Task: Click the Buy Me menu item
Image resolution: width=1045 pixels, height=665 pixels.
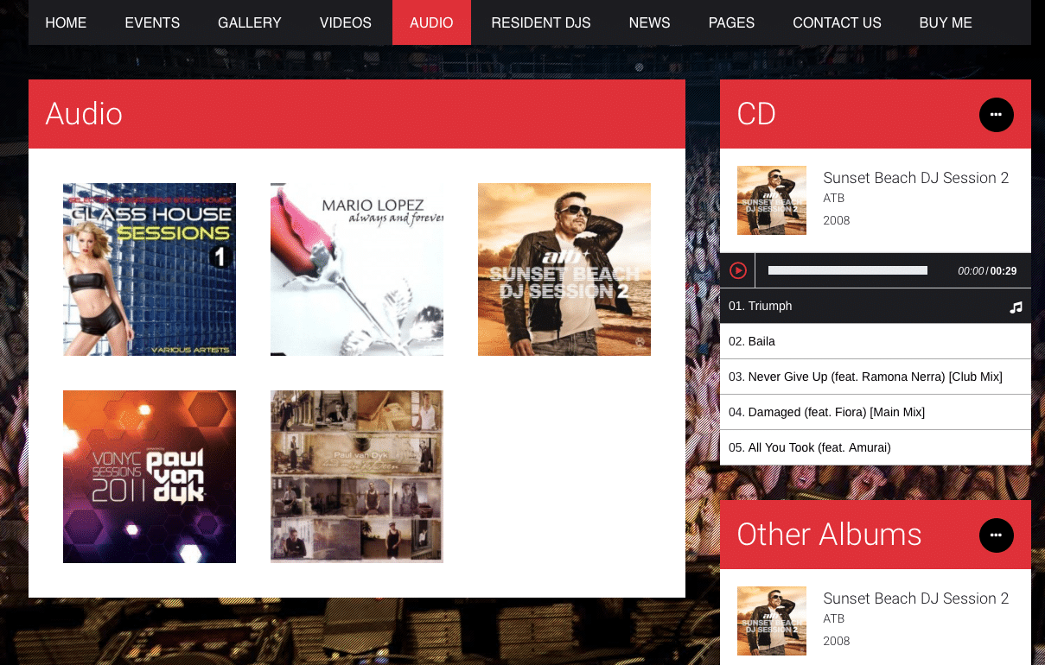Action: pos(946,22)
